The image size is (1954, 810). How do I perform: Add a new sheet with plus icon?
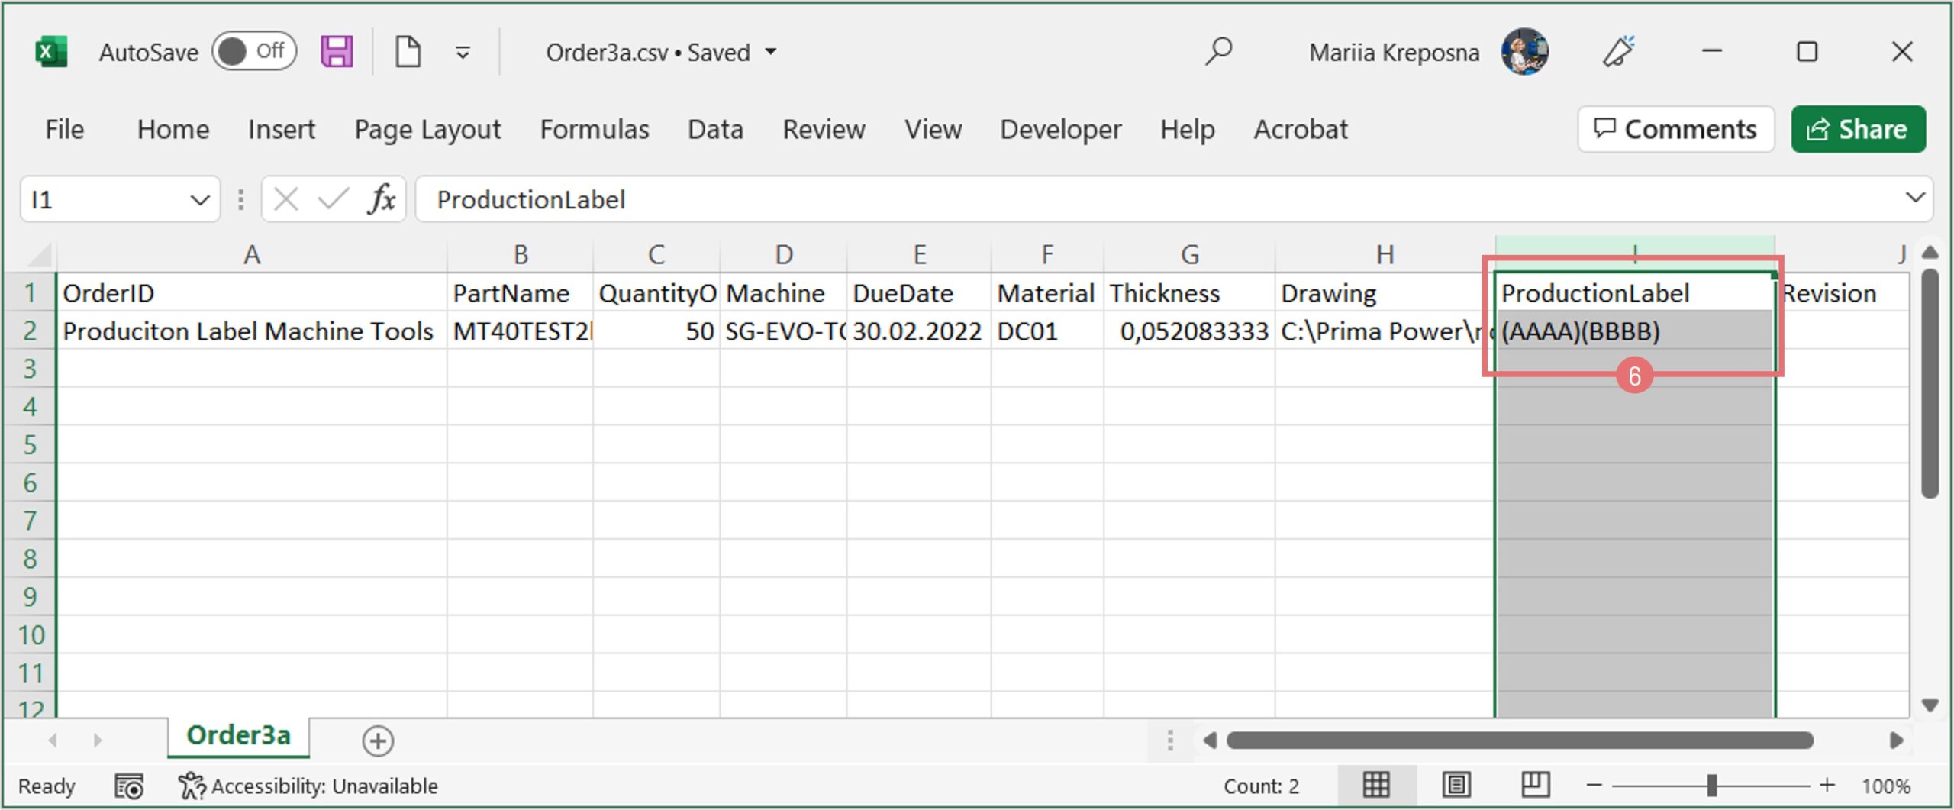pos(378,741)
